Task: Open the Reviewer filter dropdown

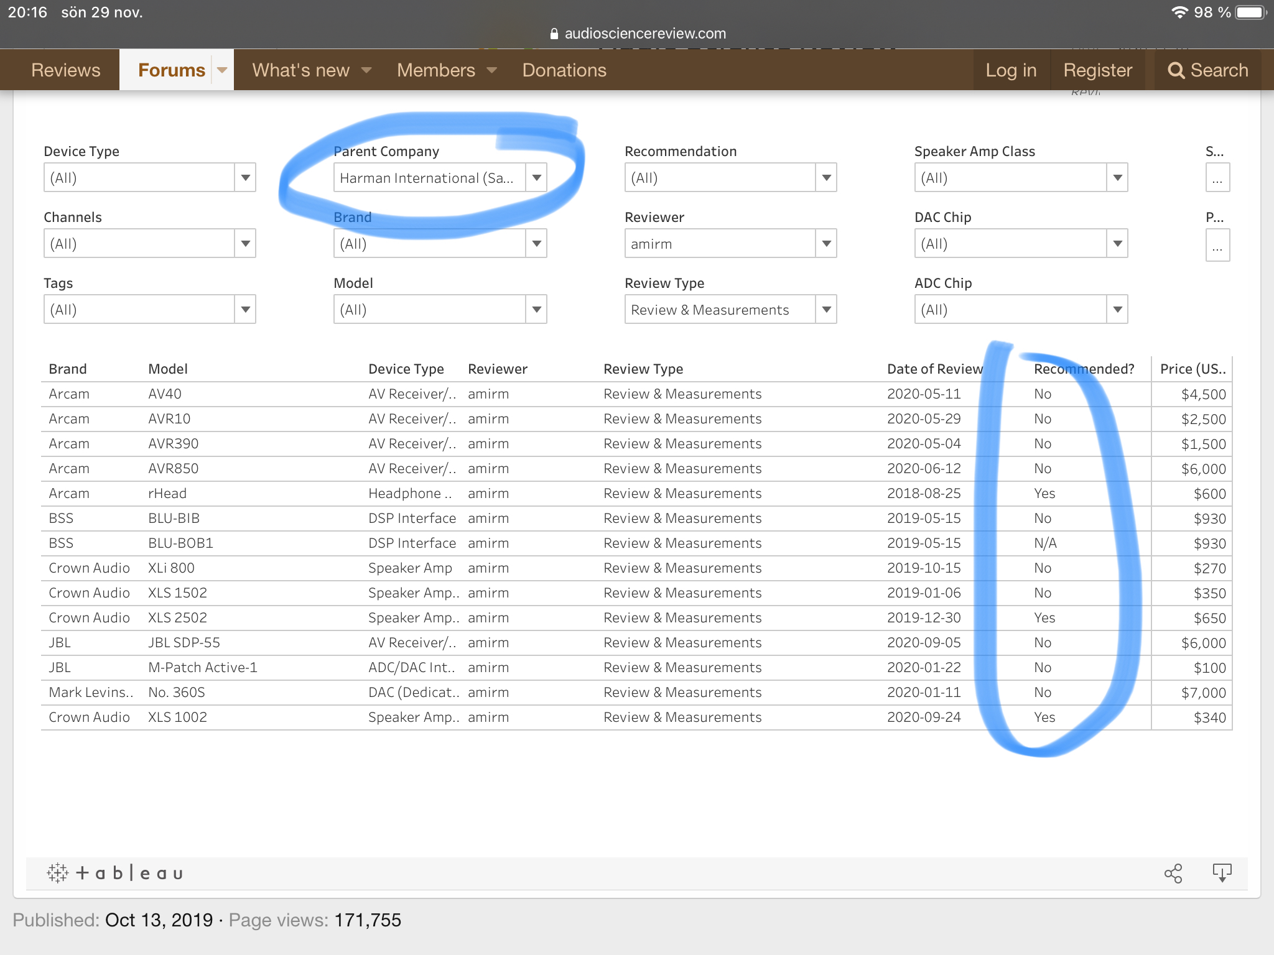Action: point(826,244)
